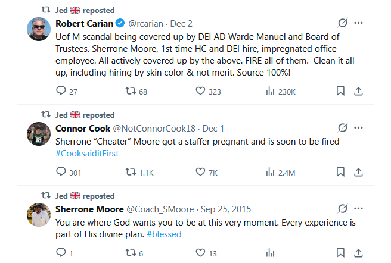This screenshot has width=391, height=263.
Task: Open more menu on Connor Cook's tweet
Action: (358, 128)
